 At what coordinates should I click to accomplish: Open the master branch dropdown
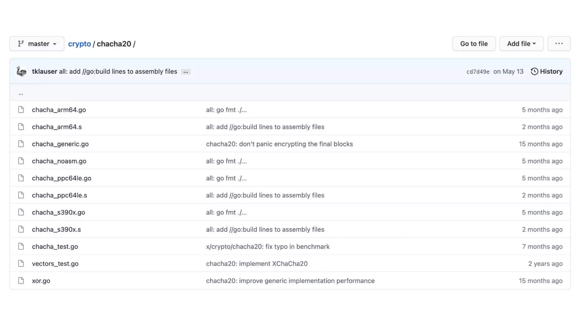coord(37,44)
